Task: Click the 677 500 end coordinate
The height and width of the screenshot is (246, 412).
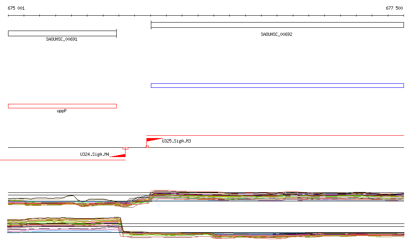Action: [394, 8]
